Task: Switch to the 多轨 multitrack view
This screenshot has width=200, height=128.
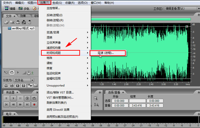Action: coord(24,9)
